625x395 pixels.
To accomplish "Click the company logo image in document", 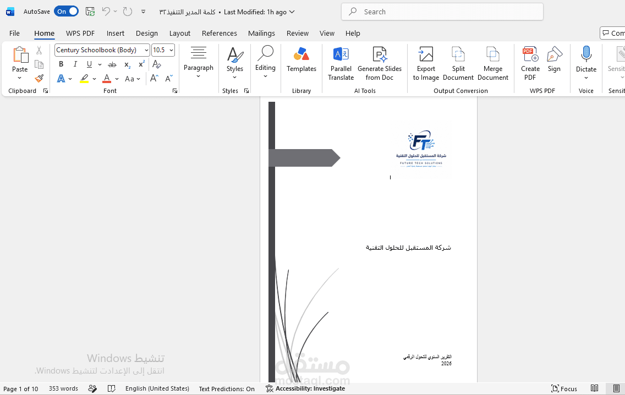I will coord(421,150).
